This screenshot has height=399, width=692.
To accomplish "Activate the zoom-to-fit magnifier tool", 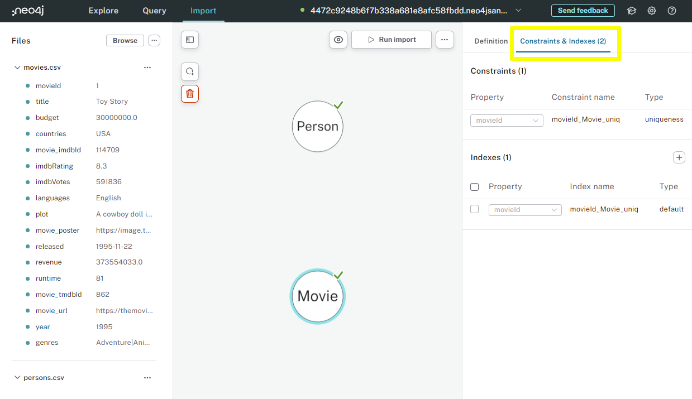I will coord(189,71).
